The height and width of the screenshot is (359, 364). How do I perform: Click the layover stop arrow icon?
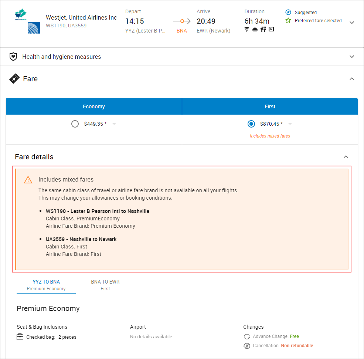point(182,21)
